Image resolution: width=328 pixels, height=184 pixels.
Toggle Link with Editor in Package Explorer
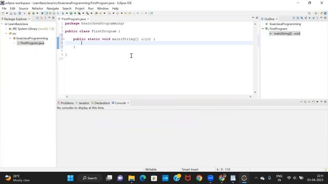click(x=42, y=18)
